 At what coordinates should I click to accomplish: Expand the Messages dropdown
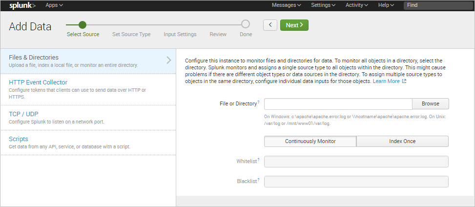click(286, 5)
